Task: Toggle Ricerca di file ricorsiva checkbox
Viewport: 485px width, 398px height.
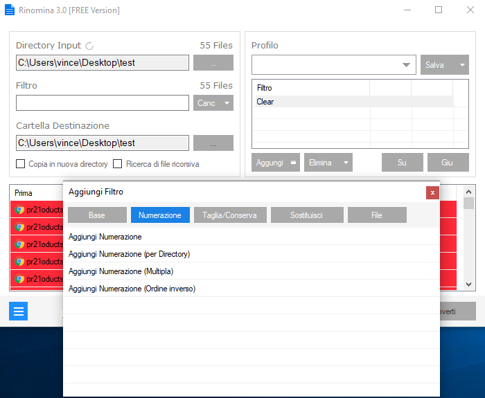Action: (118, 164)
